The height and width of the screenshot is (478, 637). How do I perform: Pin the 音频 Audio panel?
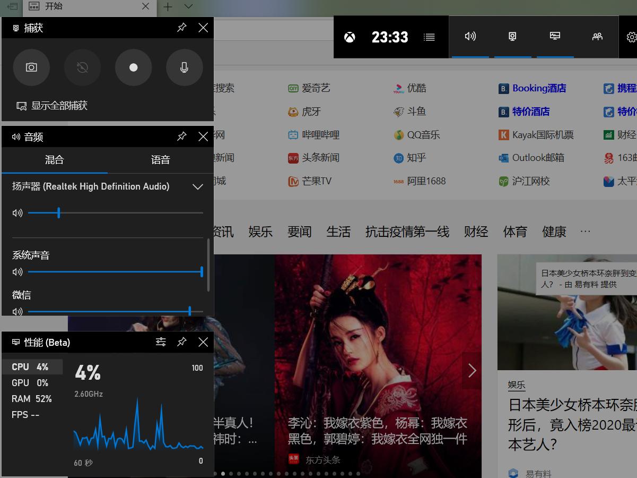point(182,136)
